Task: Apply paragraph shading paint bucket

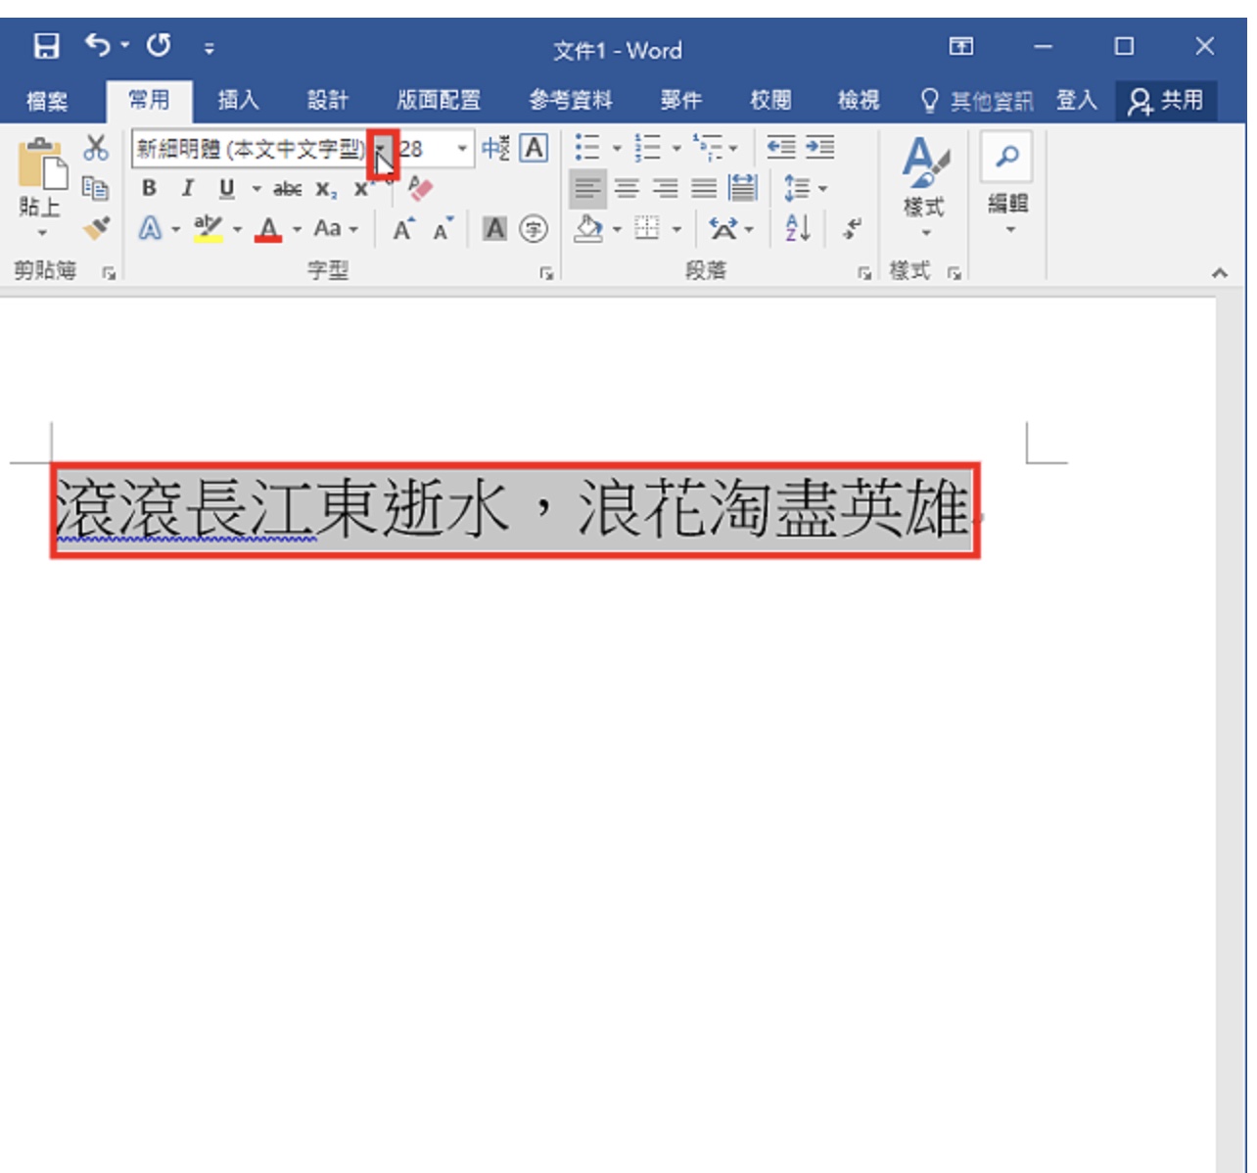Action: point(588,229)
